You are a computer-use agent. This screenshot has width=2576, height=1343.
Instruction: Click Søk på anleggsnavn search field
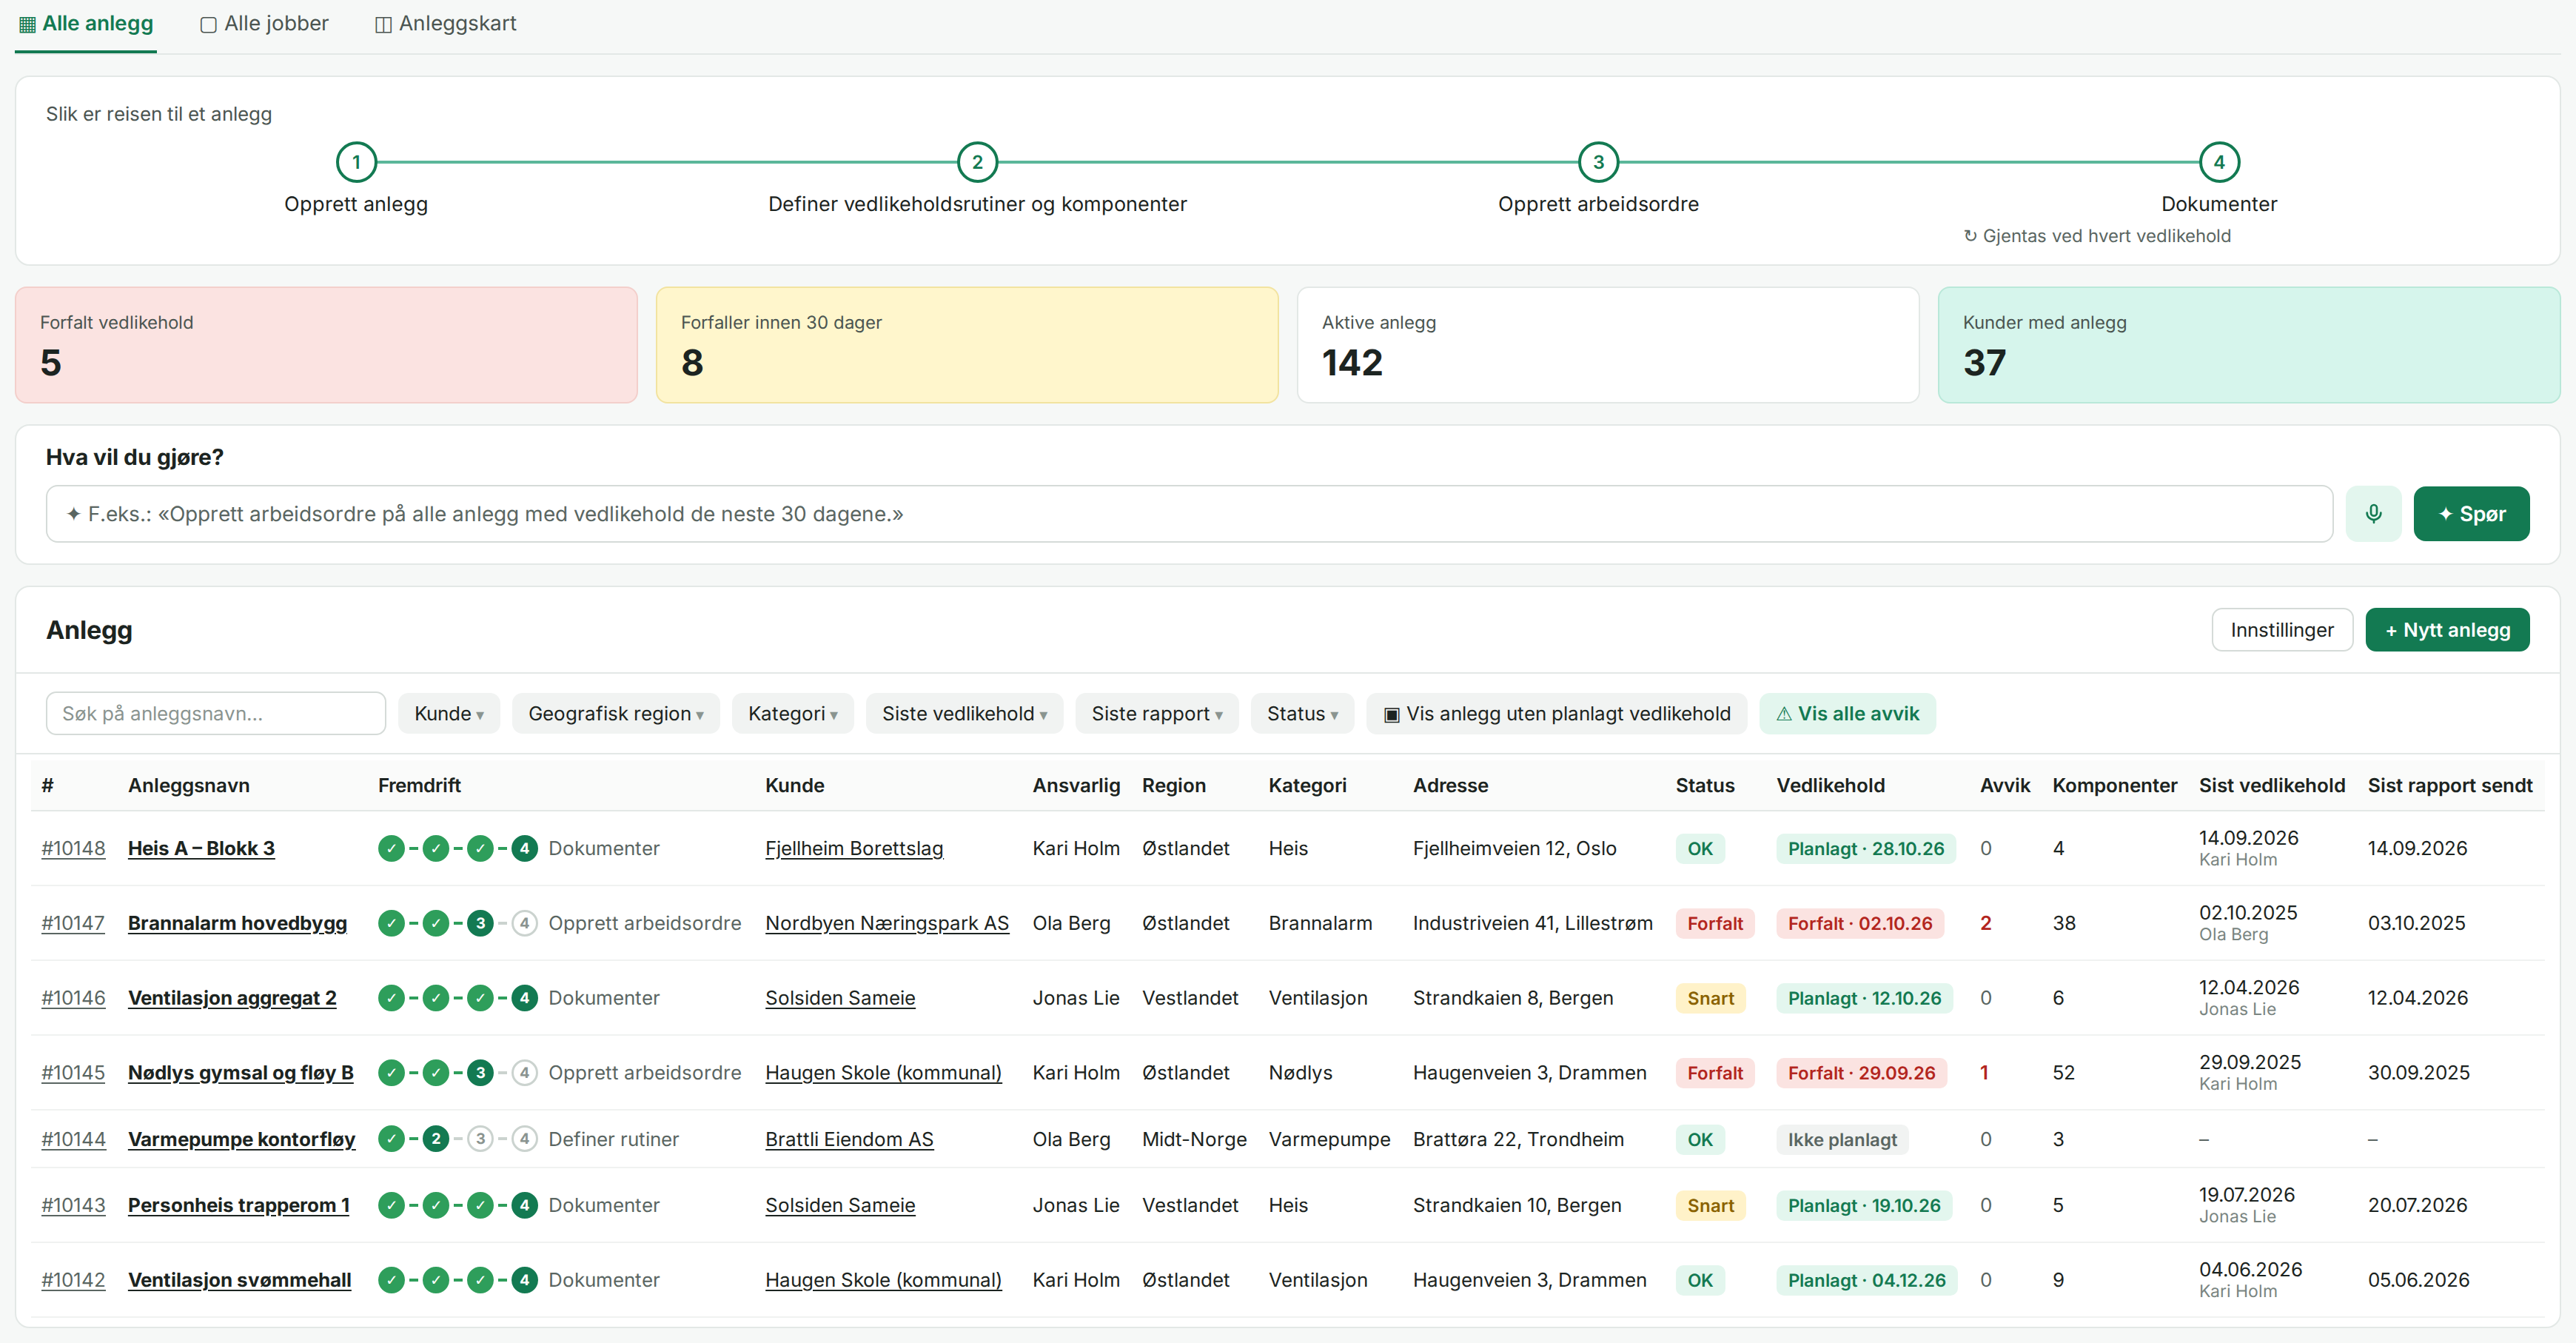(x=216, y=714)
